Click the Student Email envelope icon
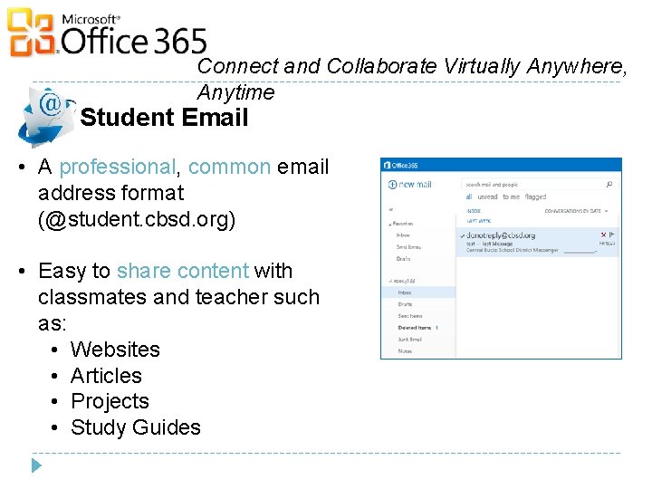Viewport: 652px width, 489px height. click(46, 117)
